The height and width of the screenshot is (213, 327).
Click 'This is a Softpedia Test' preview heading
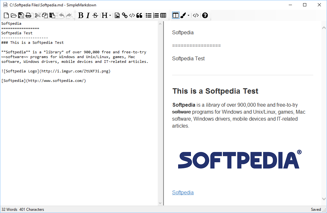pos(215,91)
